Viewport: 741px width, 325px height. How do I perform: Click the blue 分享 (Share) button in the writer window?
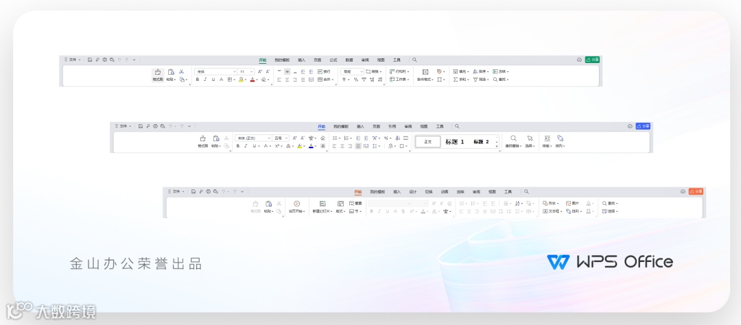click(x=643, y=126)
